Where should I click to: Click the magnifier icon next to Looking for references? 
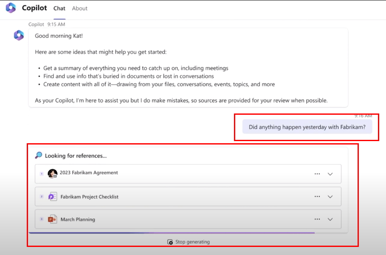tap(38, 155)
